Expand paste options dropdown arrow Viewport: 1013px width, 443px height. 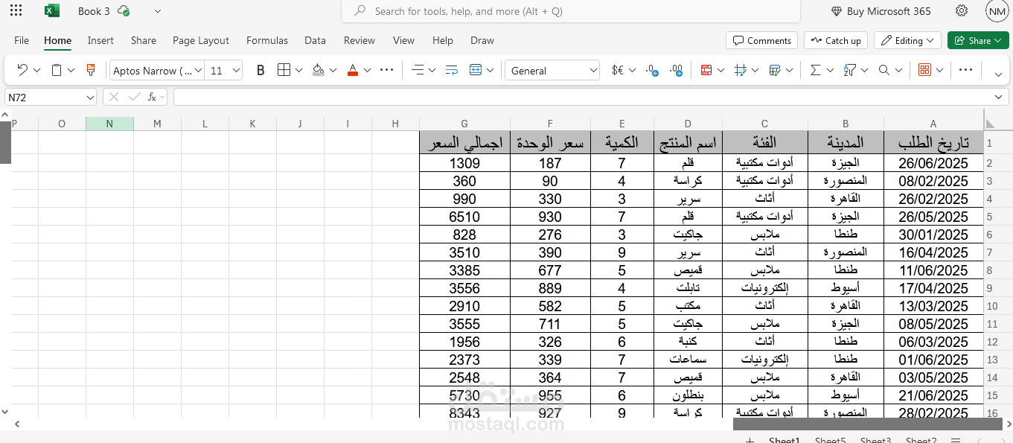pos(71,70)
